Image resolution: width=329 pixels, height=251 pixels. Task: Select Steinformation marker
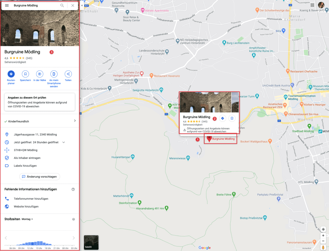(x=139, y=202)
